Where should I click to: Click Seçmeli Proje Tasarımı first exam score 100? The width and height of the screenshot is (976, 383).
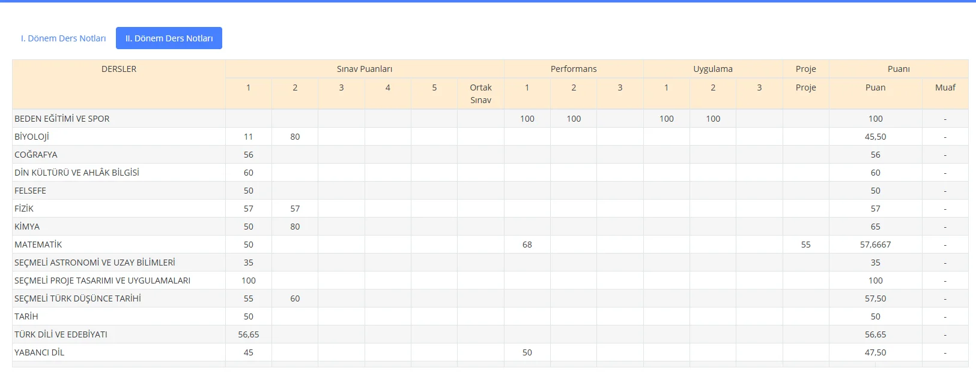point(249,281)
